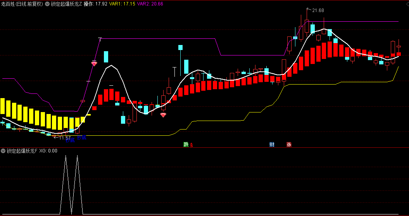
Task: Click the candle marked with the 21.68 high
Action: [307, 26]
